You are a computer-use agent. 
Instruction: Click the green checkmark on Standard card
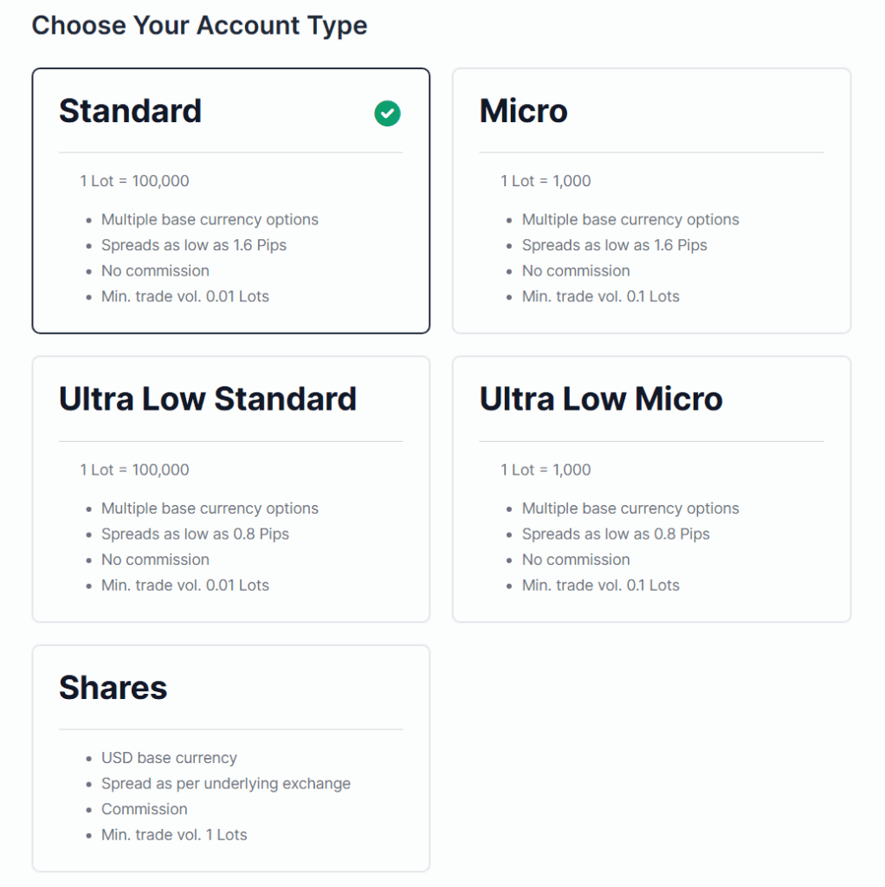(x=387, y=113)
